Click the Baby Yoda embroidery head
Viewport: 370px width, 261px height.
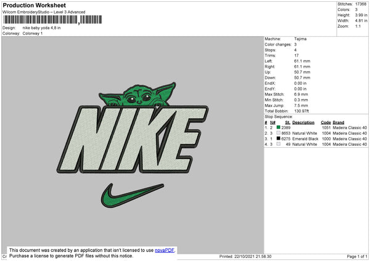pyautogui.click(x=138, y=95)
